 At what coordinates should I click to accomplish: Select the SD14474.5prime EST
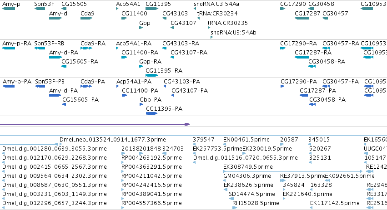[231, 199]
